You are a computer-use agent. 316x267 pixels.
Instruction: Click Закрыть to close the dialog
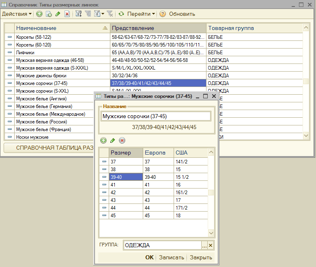click(x=200, y=257)
